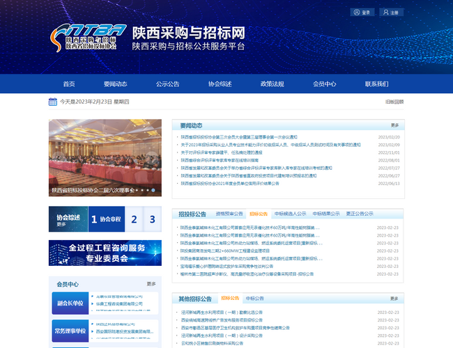Select number 2 tile beside 协会章程
This screenshot has height=348, width=453.
point(135,219)
